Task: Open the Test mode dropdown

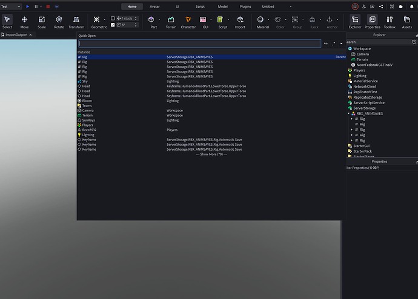Action: click(x=11, y=7)
